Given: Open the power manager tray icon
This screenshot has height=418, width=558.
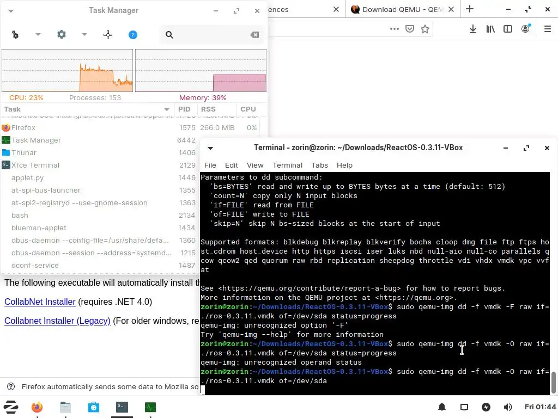Looking at the screenshot, I should click(486, 407).
